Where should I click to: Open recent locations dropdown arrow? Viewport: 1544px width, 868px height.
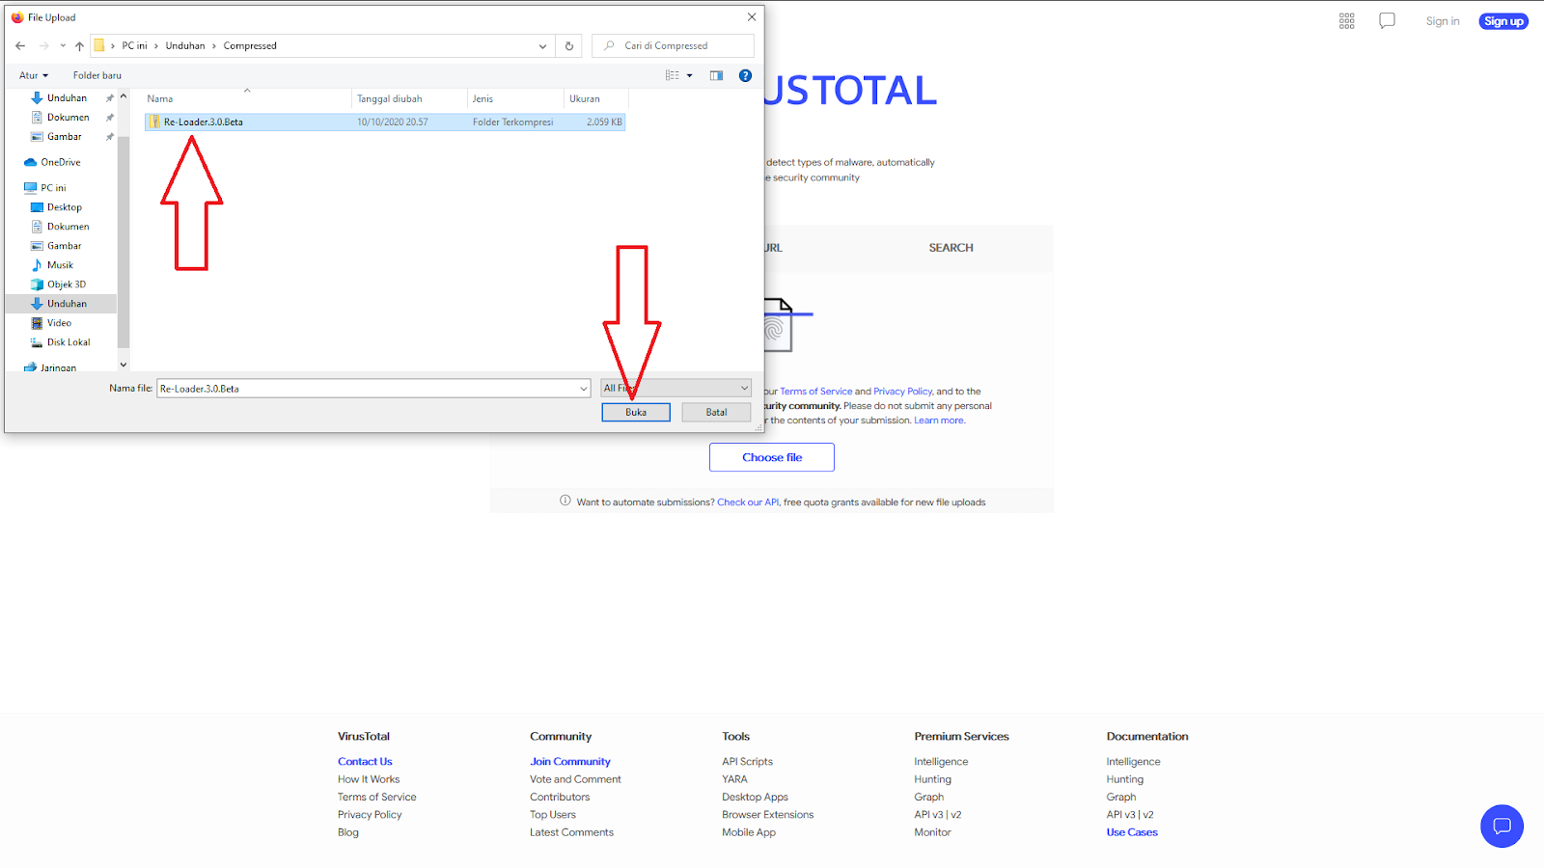(x=63, y=45)
